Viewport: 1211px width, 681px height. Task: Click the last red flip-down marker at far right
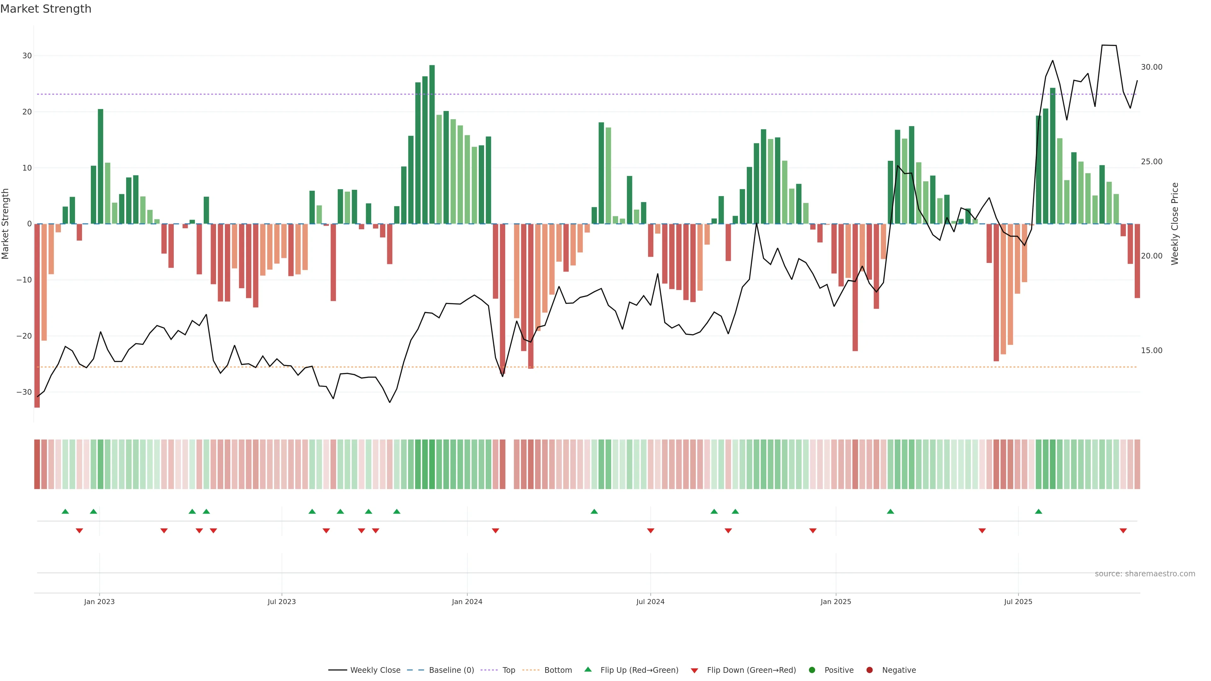click(x=1123, y=531)
